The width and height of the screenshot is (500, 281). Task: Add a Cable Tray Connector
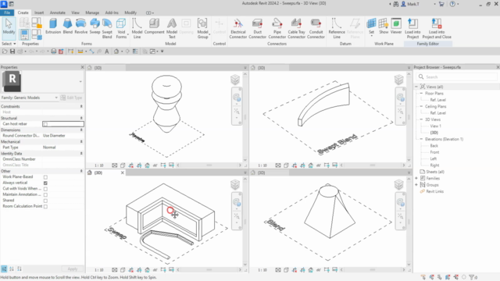296,28
